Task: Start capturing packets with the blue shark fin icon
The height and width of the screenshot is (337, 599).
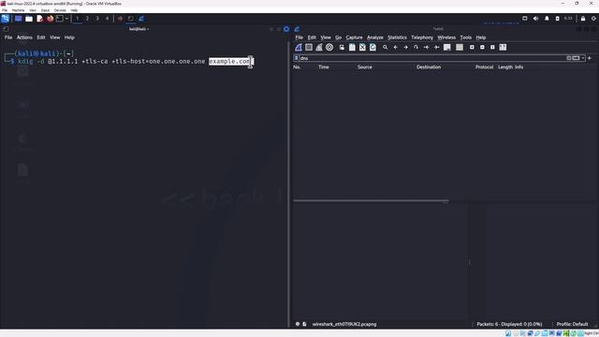Action: (x=299, y=48)
